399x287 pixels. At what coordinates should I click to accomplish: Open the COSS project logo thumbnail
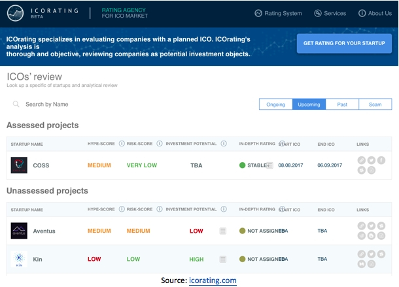click(19, 165)
